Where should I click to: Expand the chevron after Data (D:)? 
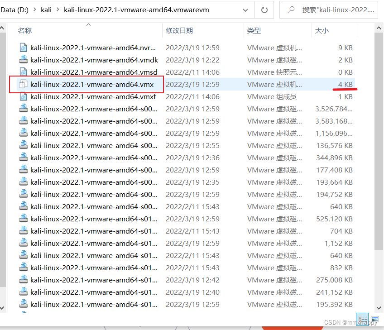pos(35,10)
